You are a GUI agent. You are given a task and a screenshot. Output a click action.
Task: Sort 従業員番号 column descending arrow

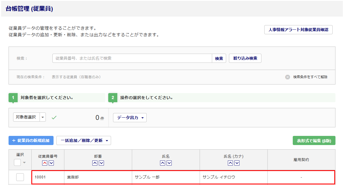point(51,163)
